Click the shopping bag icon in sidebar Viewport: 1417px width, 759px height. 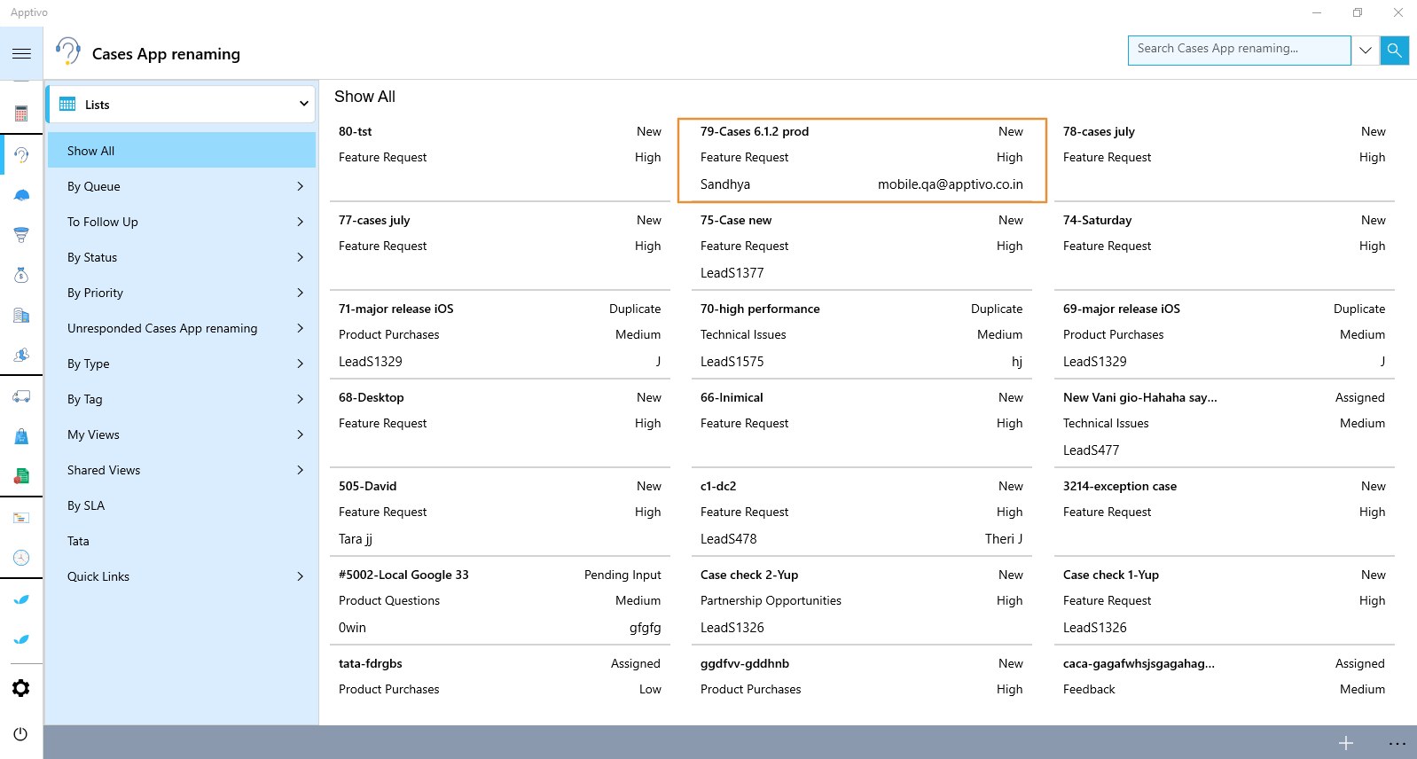[x=21, y=436]
